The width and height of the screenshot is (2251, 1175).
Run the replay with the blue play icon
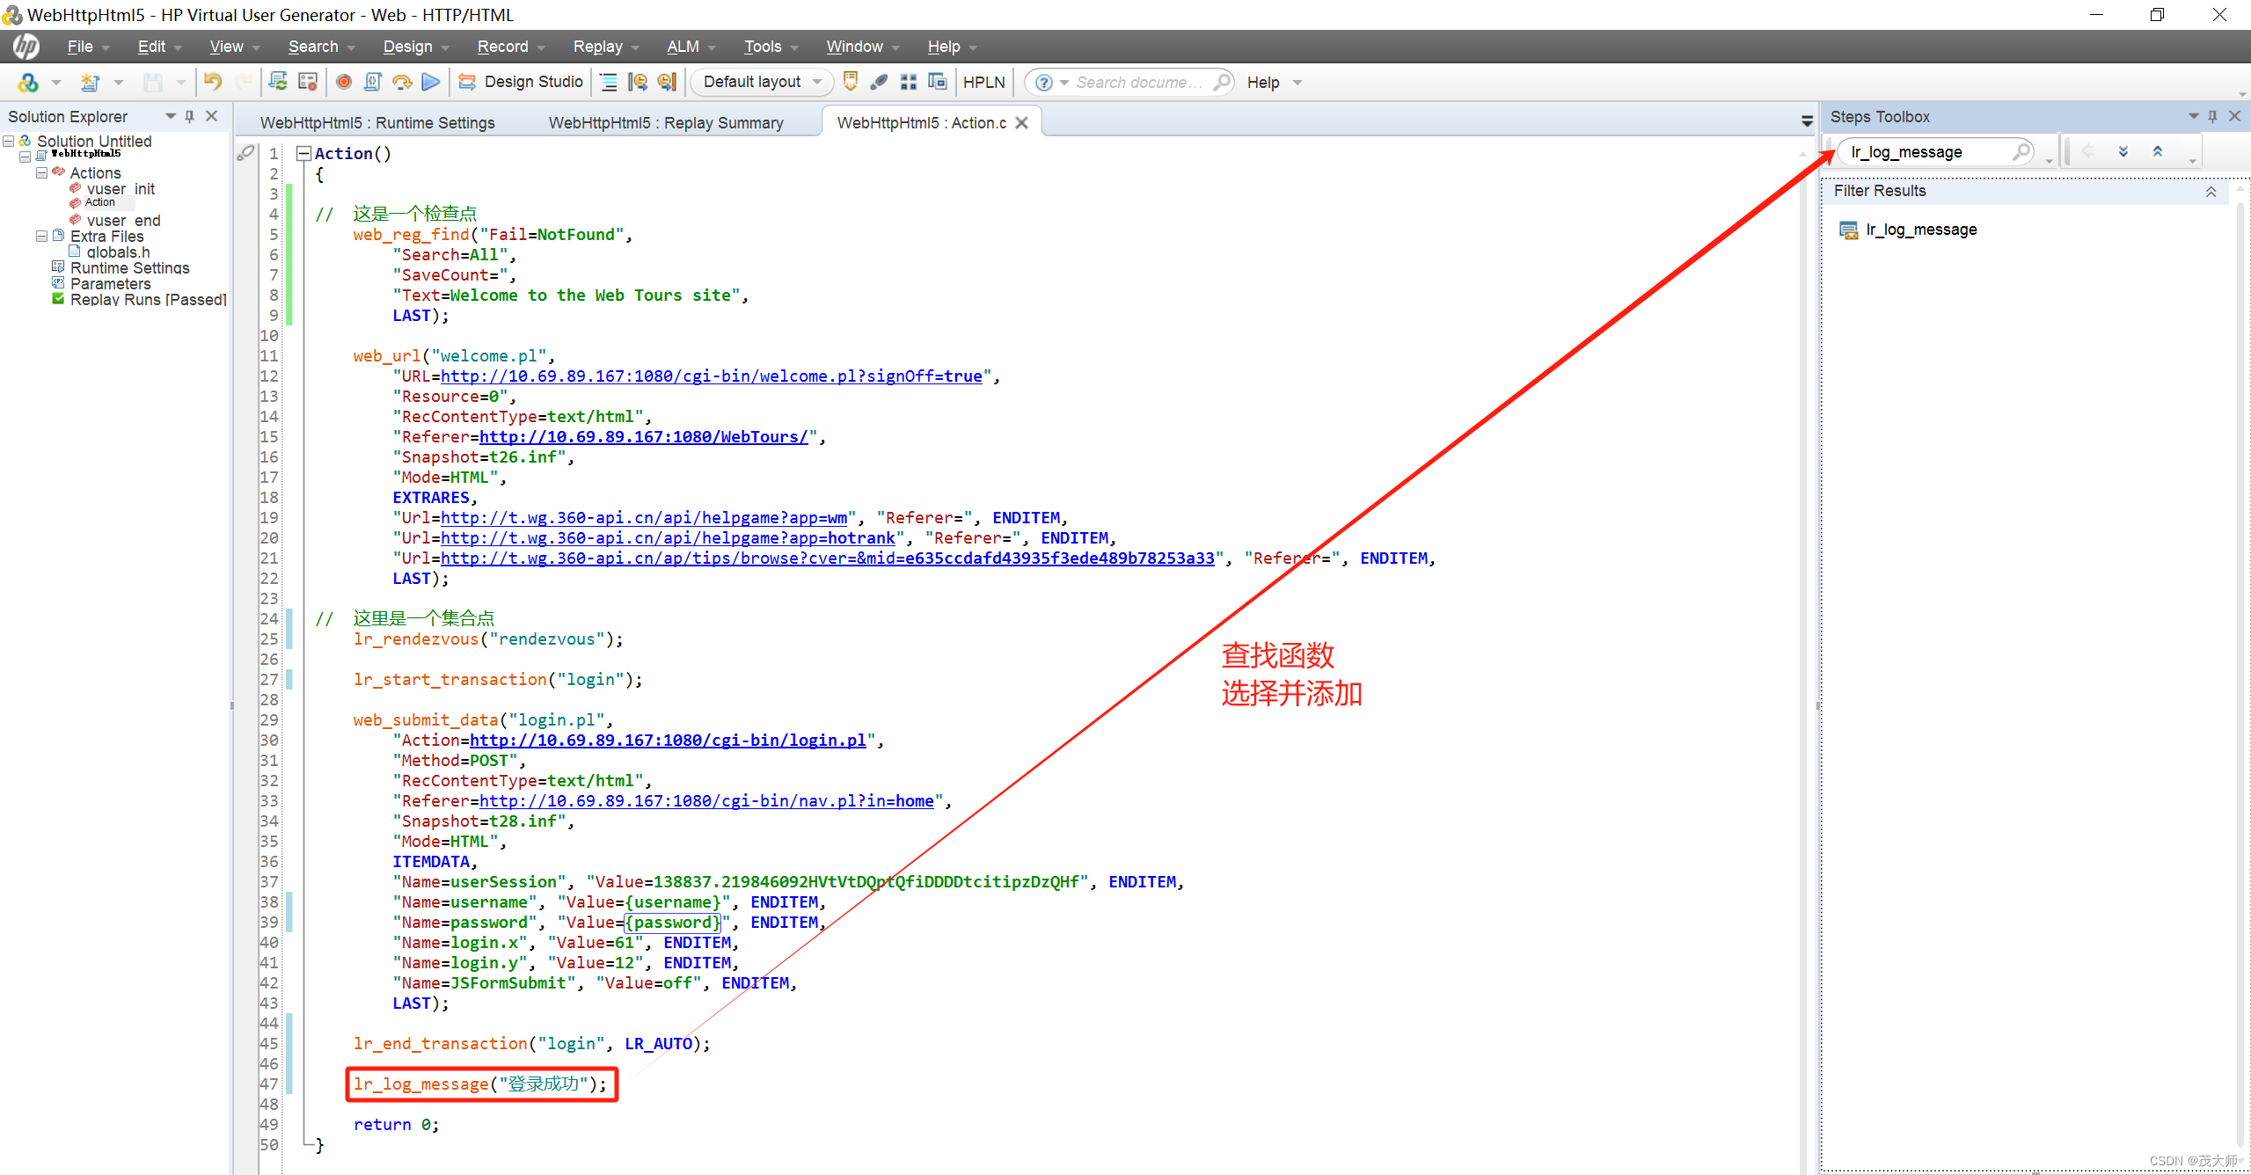[430, 82]
